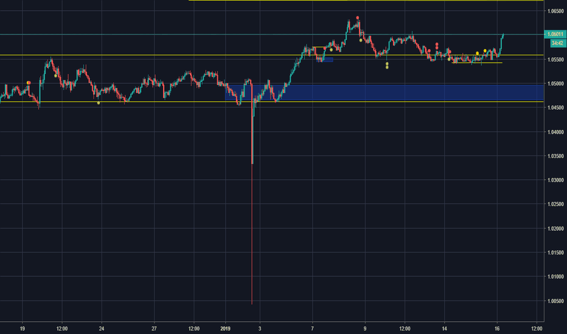Click the 1.05000 price axis label
Screen dimensions: 567x334
point(555,84)
